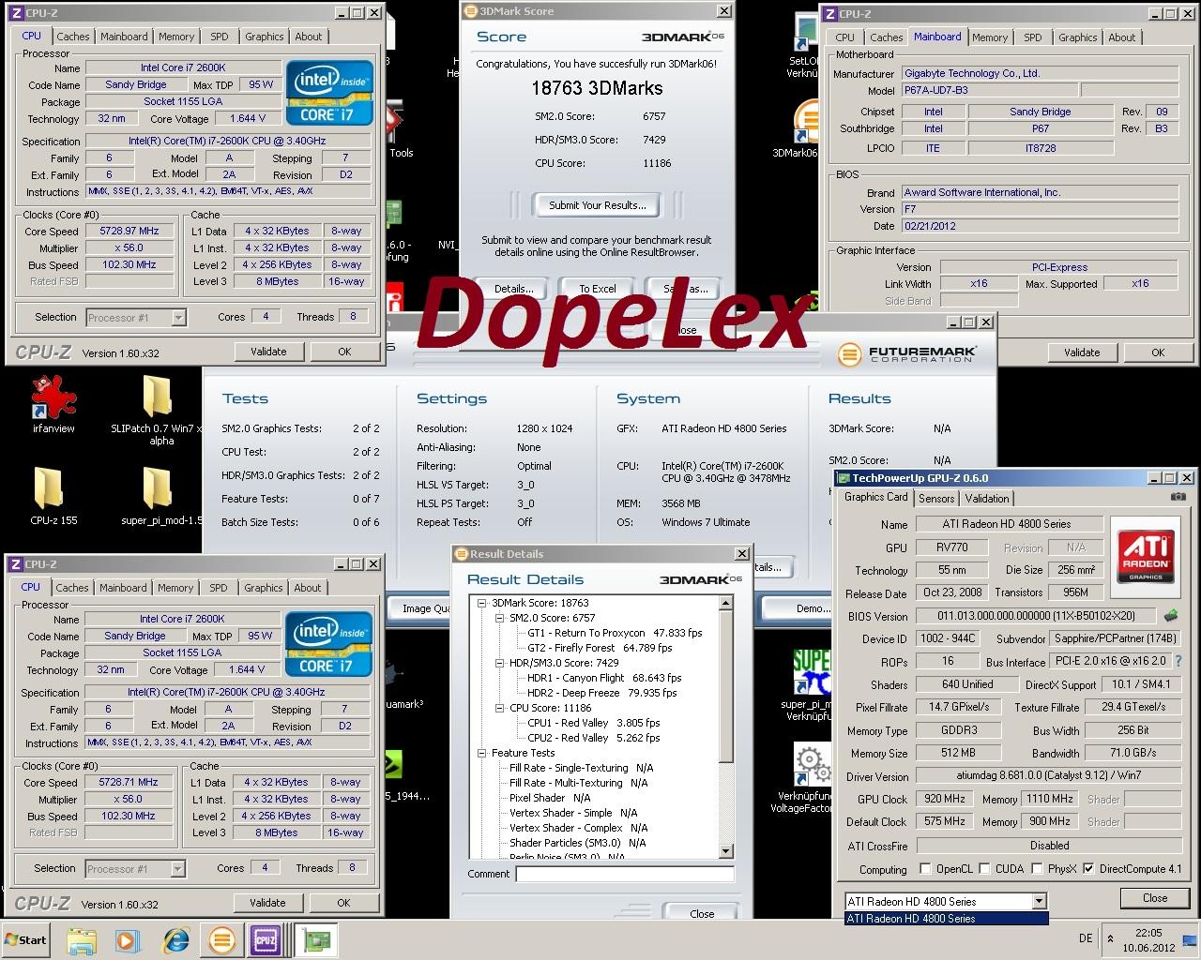Screen dimensions: 1201x960
Task: Switch to 3DMark06 orange taskbar icon
Action: click(x=222, y=940)
